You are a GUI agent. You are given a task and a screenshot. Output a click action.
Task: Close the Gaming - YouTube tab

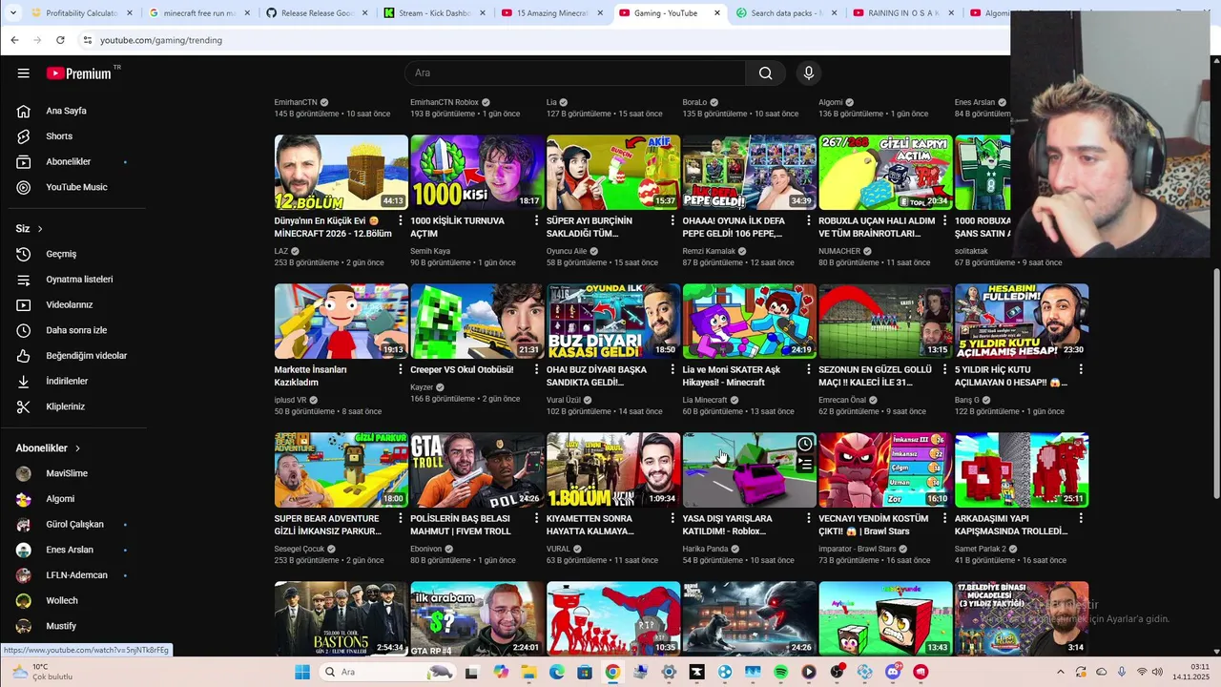pyautogui.click(x=716, y=13)
